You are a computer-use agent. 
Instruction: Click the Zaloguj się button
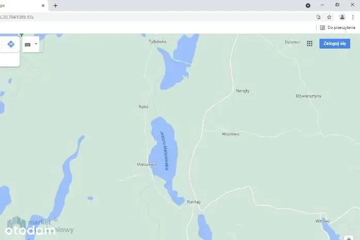[x=334, y=44]
